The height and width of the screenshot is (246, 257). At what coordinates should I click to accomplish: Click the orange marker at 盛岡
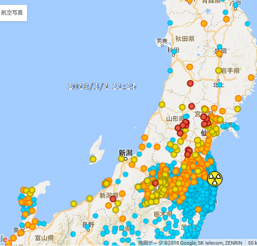pos(219,54)
